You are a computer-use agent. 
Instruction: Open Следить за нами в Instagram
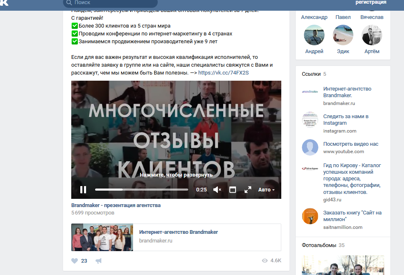[x=346, y=120]
